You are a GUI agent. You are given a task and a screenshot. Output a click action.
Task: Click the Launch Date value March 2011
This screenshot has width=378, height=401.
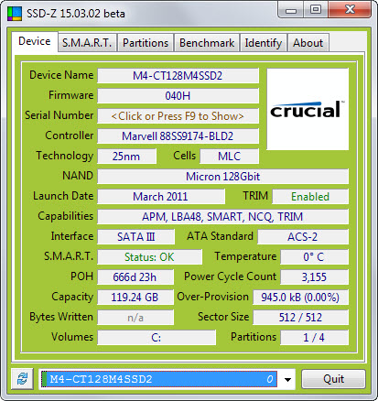pyautogui.click(x=161, y=197)
